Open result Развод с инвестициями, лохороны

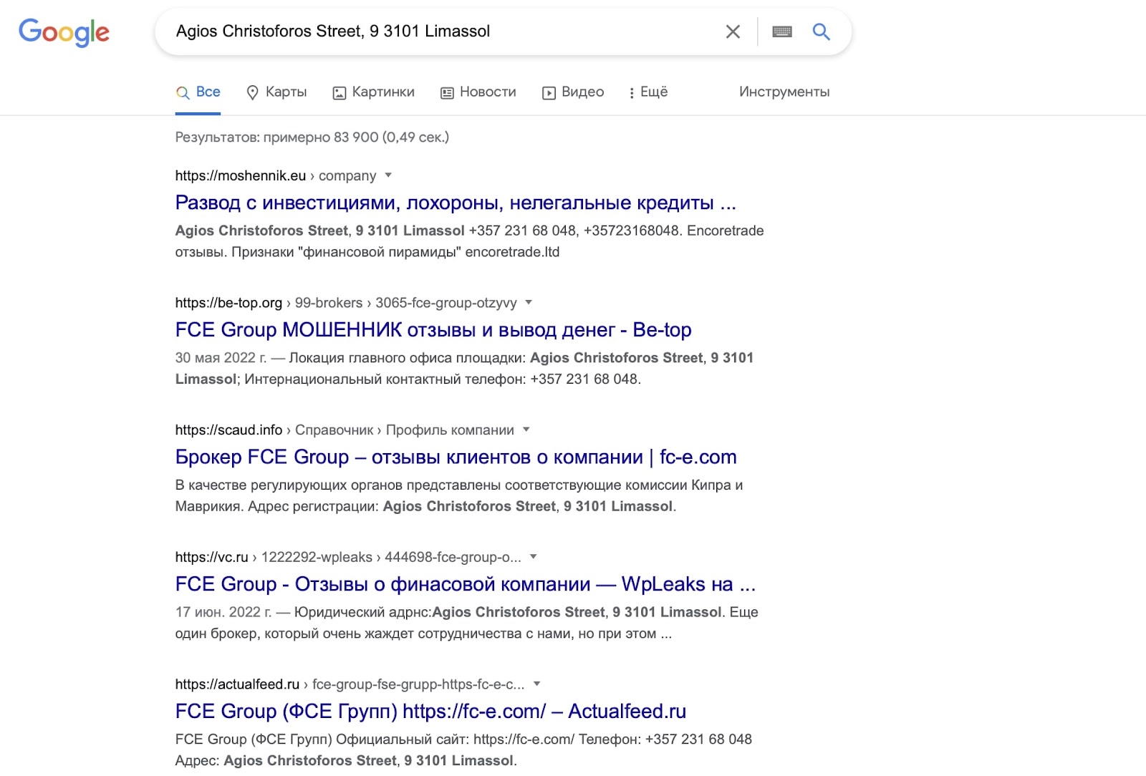[456, 203]
